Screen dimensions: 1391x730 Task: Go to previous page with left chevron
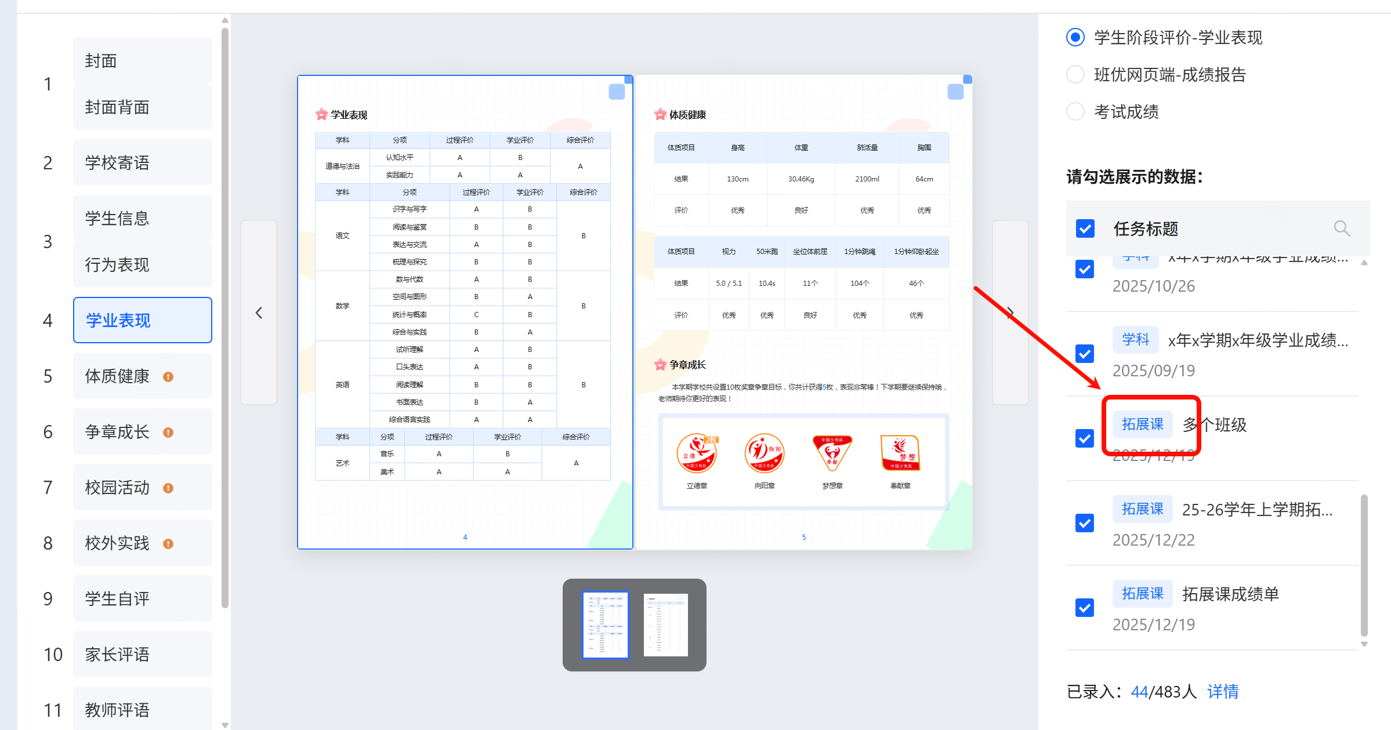pyautogui.click(x=259, y=313)
